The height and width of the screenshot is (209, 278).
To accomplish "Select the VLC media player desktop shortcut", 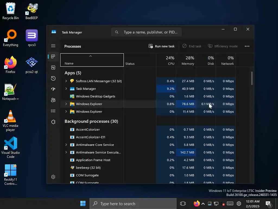I will 11,121.
